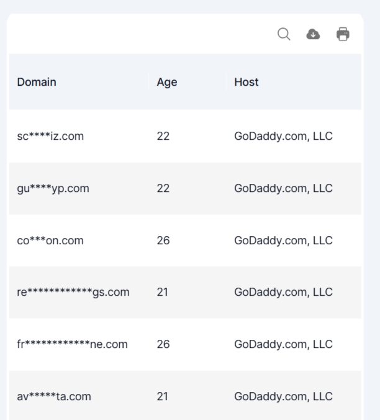The width and height of the screenshot is (380, 420).
Task: Open the table search magnifier icon
Action: pos(284,34)
